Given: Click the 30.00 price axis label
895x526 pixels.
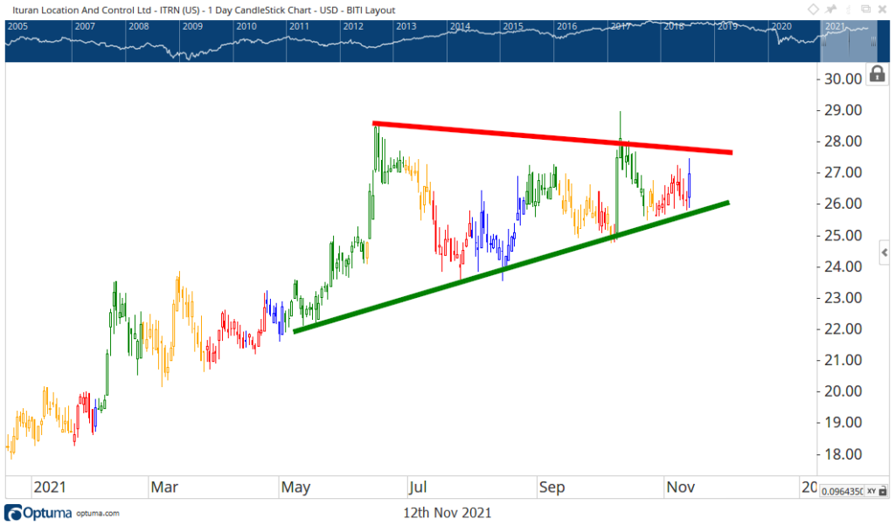Looking at the screenshot, I should point(843,79).
